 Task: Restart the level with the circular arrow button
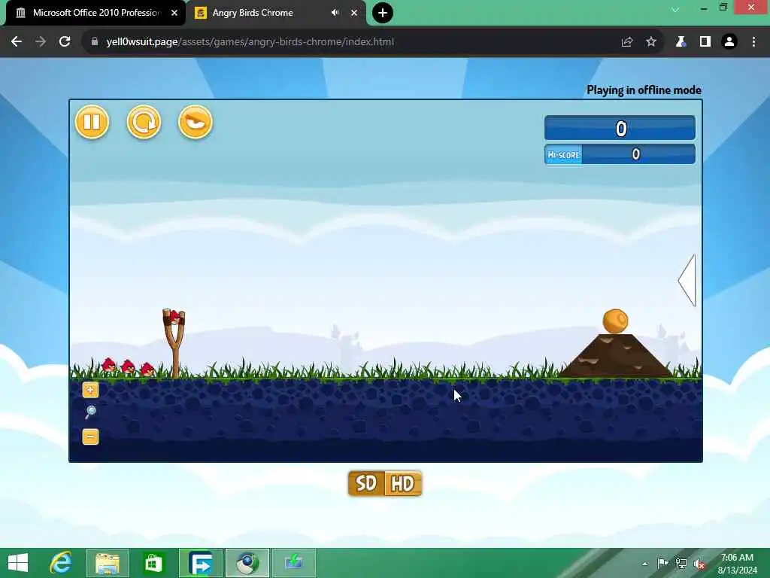[144, 122]
